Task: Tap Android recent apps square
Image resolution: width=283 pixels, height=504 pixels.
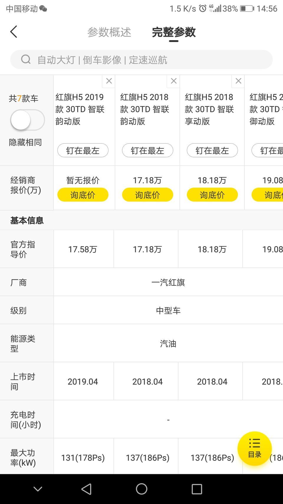Action: coord(197,489)
